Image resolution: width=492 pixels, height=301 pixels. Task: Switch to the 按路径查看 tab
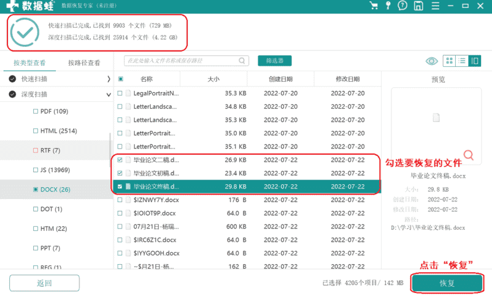[84, 63]
